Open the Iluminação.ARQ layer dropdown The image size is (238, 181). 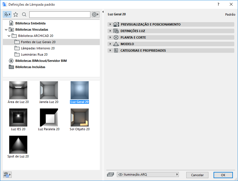(148, 174)
